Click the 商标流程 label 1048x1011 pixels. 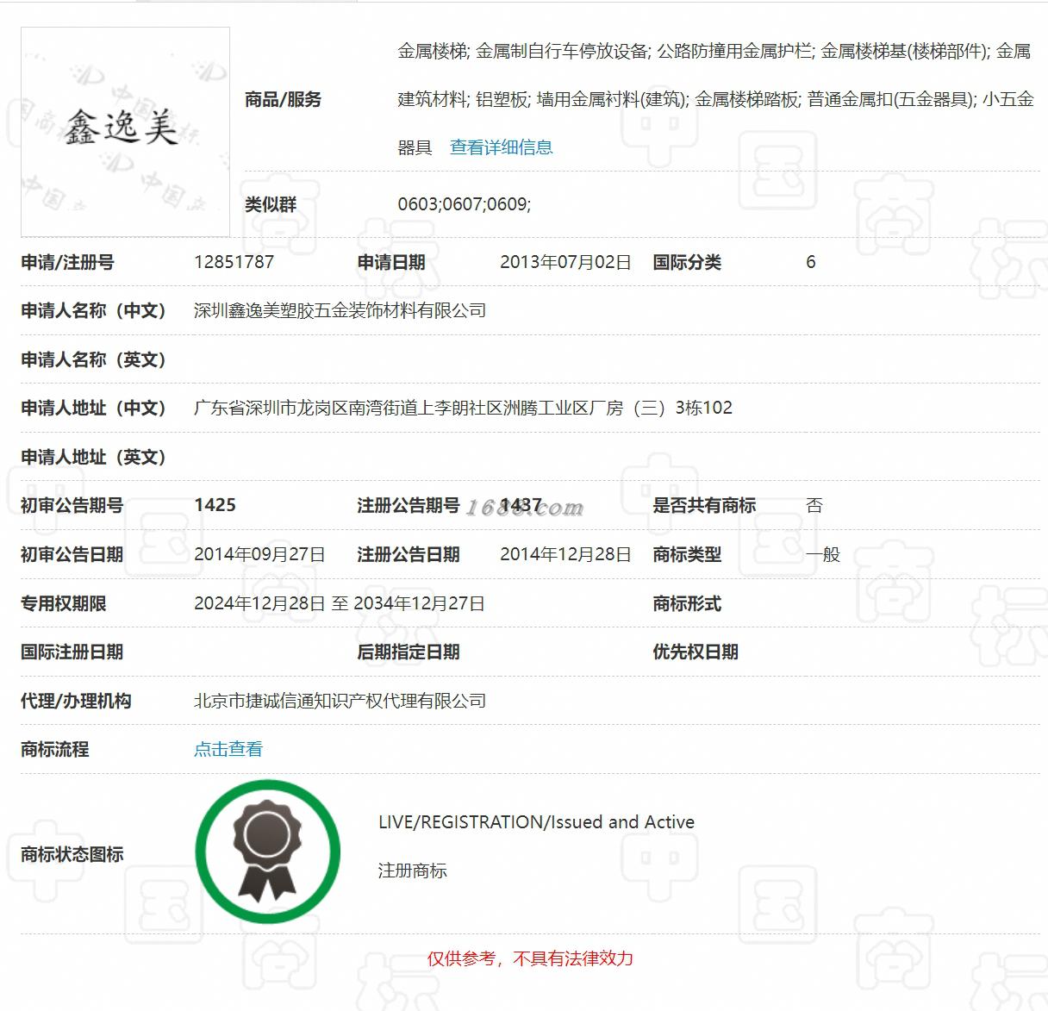pyautogui.click(x=55, y=749)
